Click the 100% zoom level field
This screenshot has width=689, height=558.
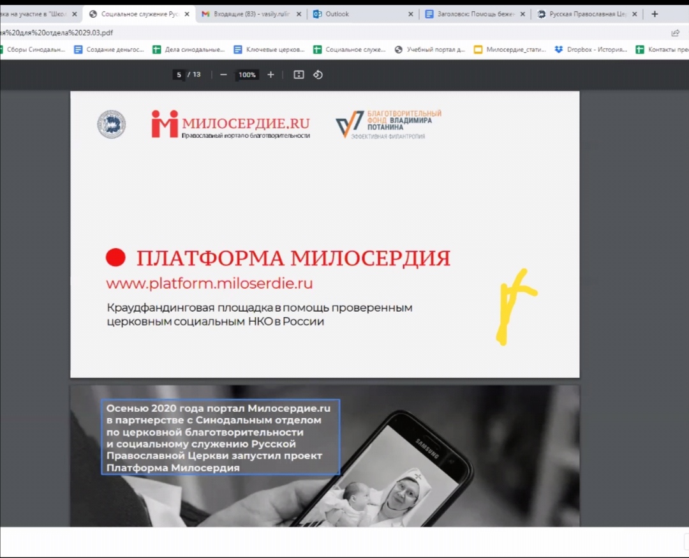pos(247,75)
